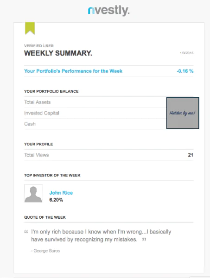Click the green bookmark ribbon icon
Screen dimensions: 210x278
(30, 28)
